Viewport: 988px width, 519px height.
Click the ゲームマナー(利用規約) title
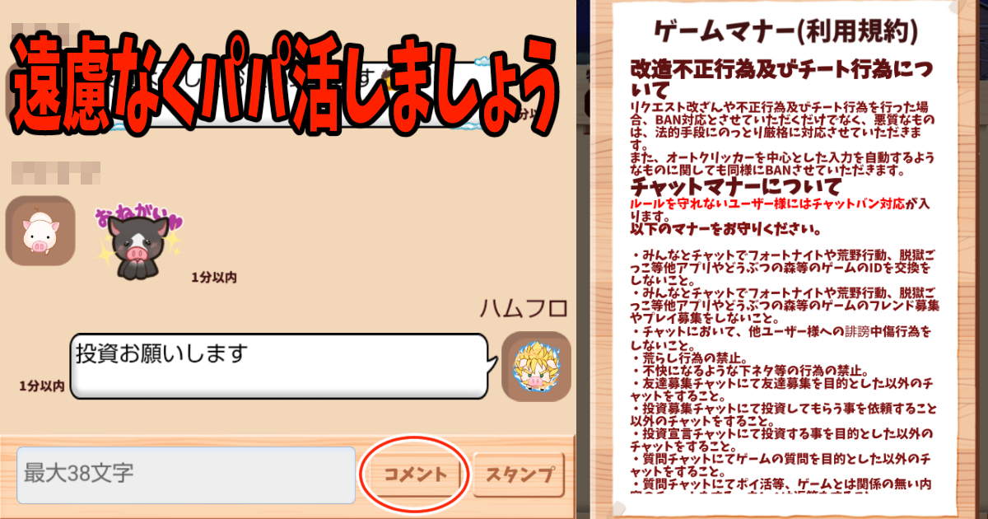[786, 32]
